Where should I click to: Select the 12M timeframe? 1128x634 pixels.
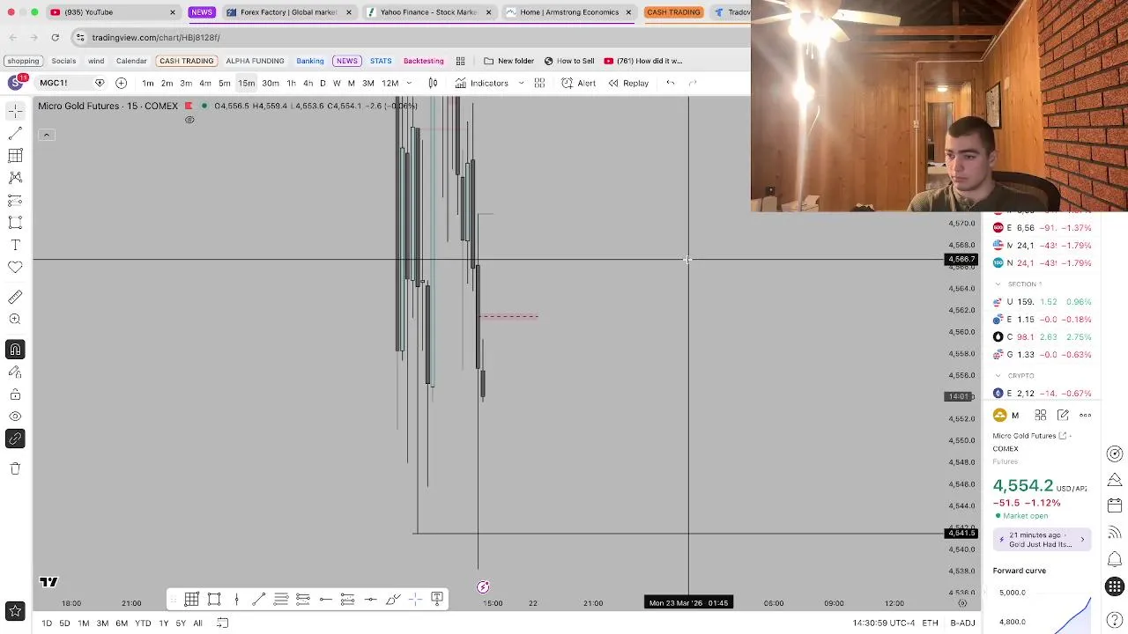tap(390, 83)
